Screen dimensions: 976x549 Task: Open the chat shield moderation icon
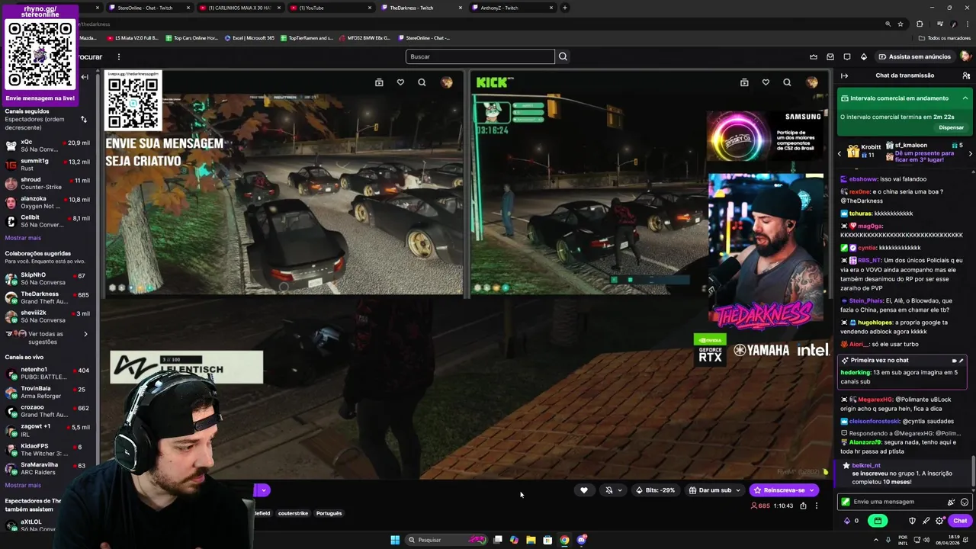pyautogui.click(x=912, y=521)
